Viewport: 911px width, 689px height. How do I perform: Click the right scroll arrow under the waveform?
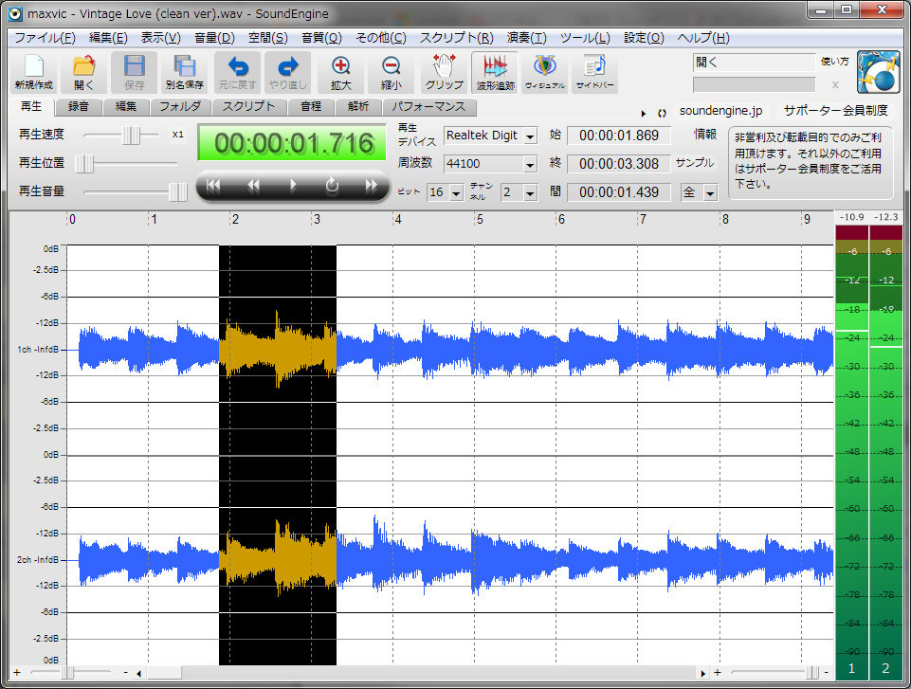click(703, 673)
